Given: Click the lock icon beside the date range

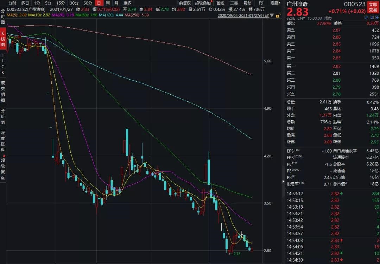Looking at the screenshot, I should click(278, 16).
